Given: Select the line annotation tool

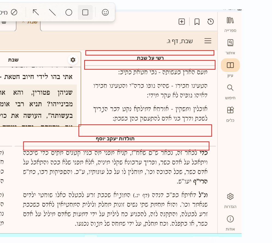Looking at the screenshot, I should [52, 12].
